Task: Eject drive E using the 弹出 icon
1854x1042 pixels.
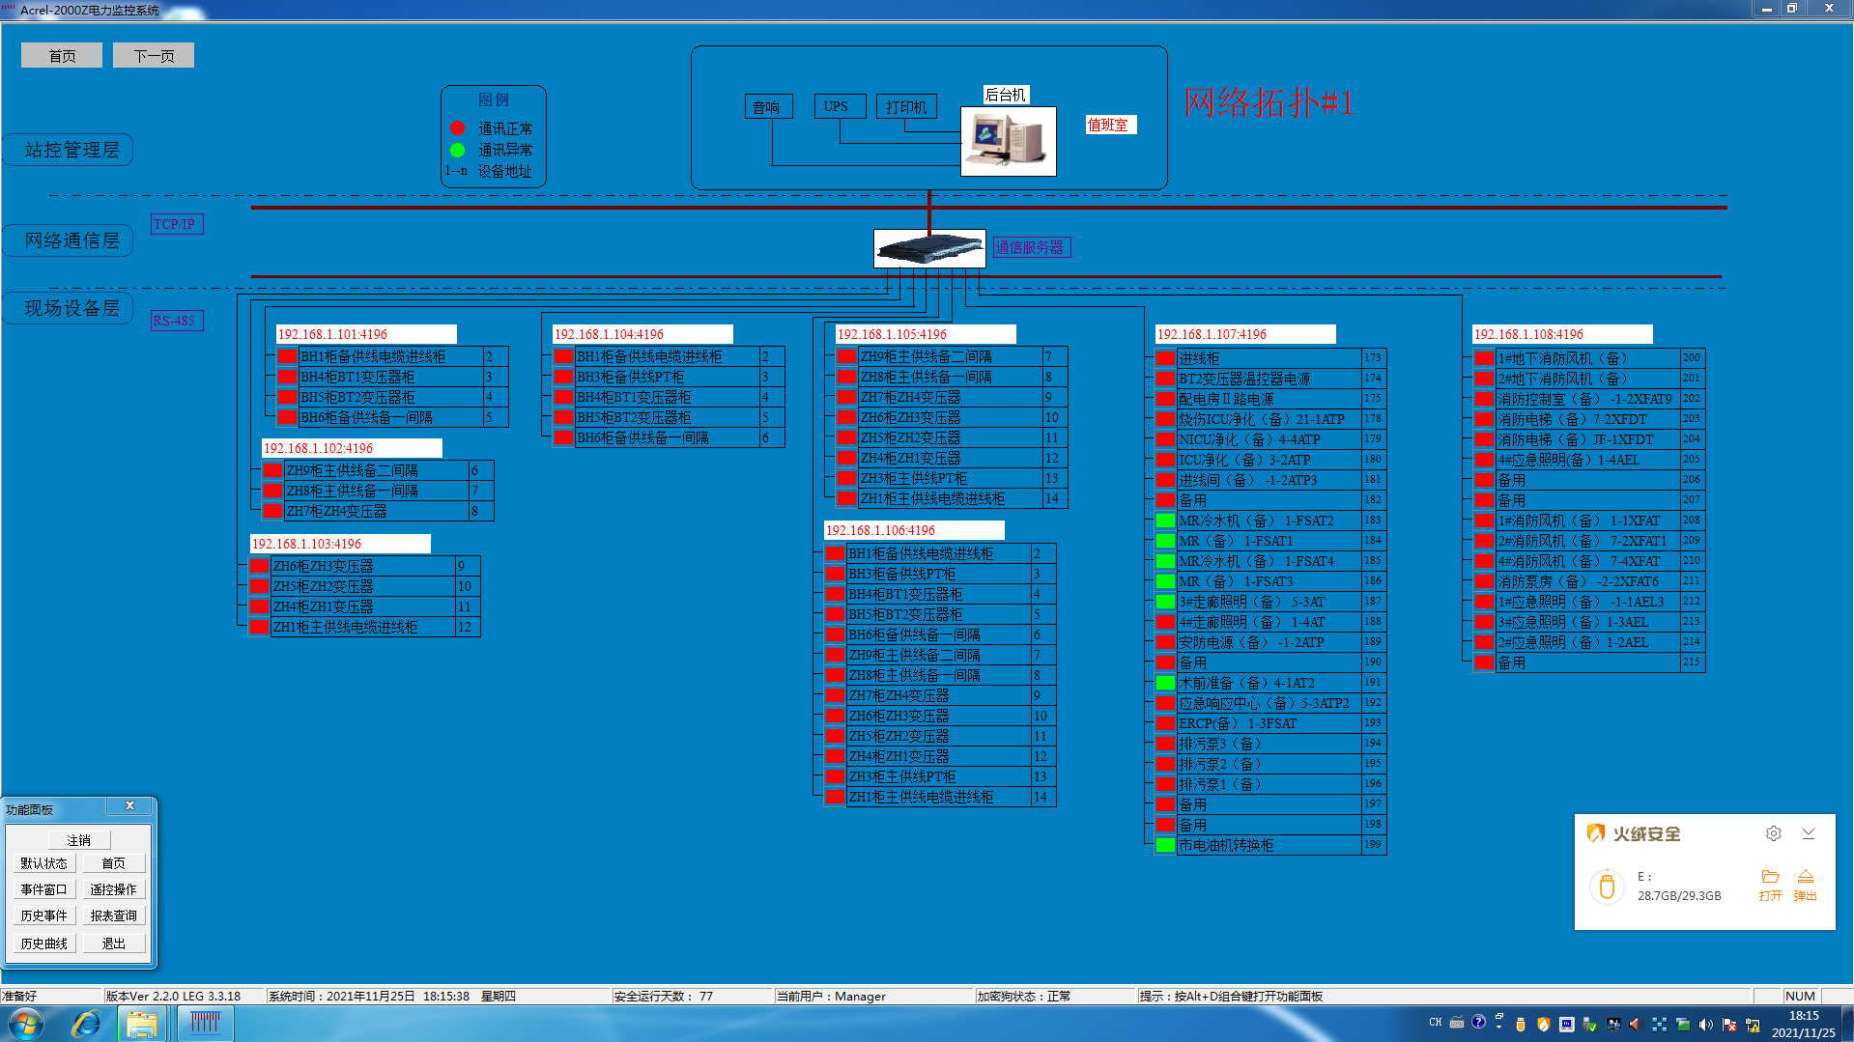Action: pyautogui.click(x=1805, y=877)
